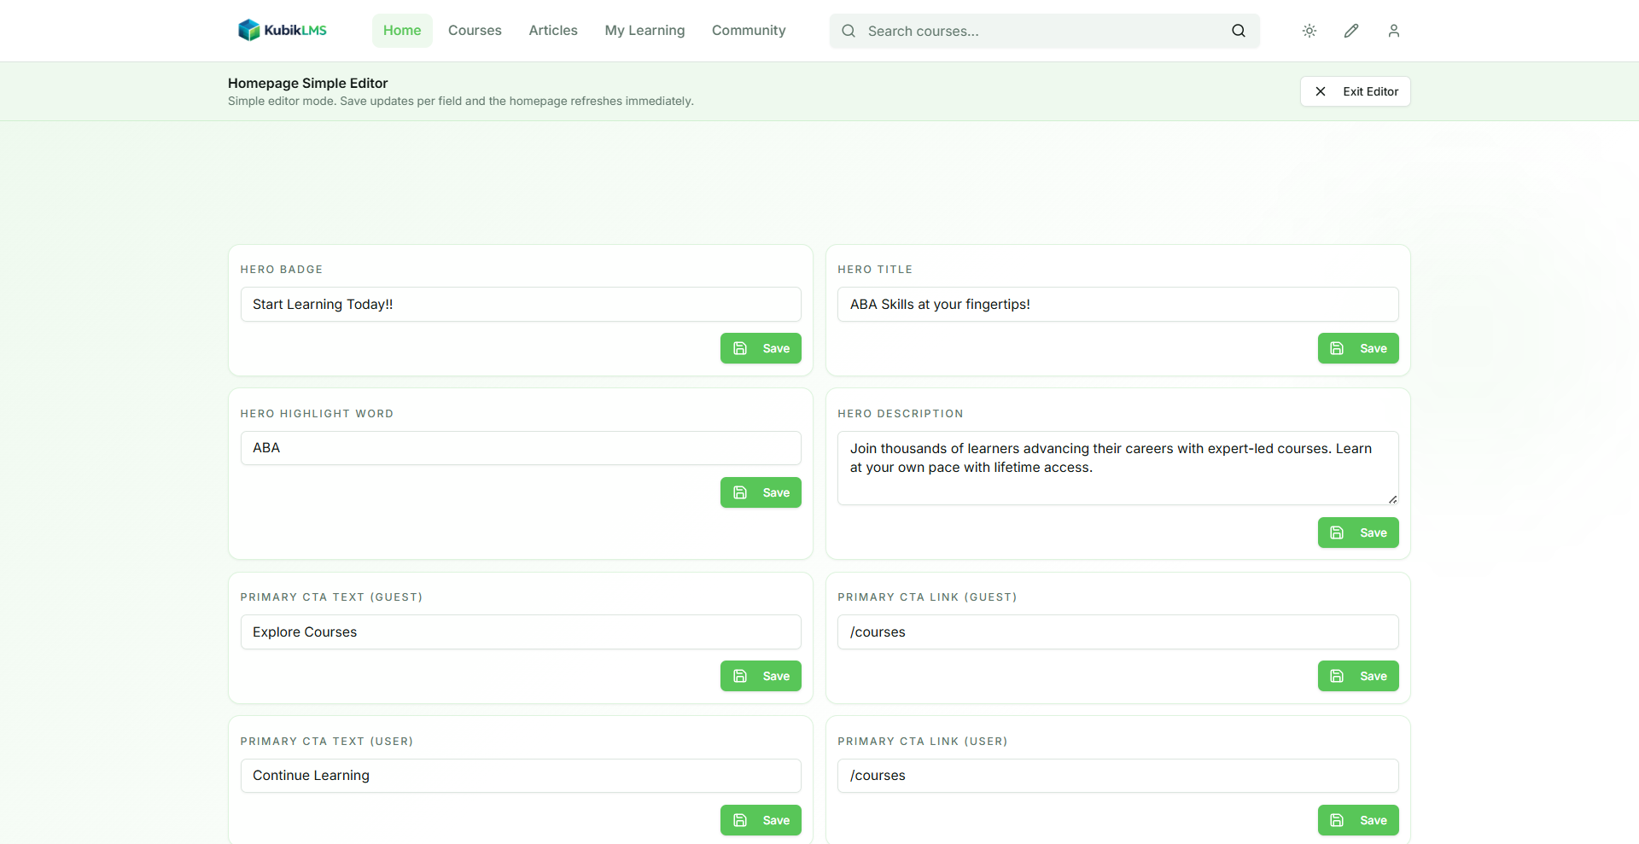The width and height of the screenshot is (1639, 844).
Task: Open the Courses nav item
Action: point(475,31)
